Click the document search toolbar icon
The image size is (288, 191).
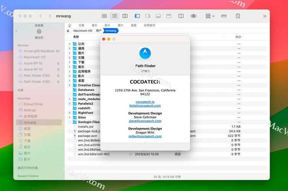coord(238,16)
